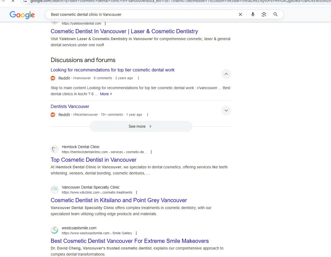
Task: Click Vancouver Dental Specialty Clinic site name
Action: coord(91,187)
